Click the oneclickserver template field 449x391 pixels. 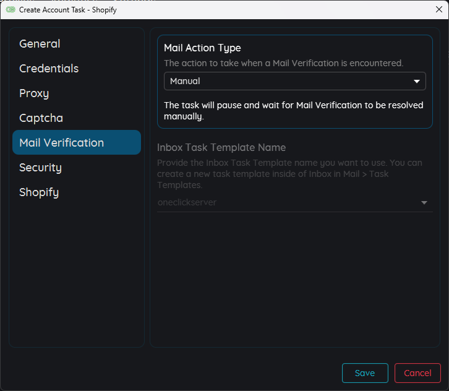click(x=187, y=202)
